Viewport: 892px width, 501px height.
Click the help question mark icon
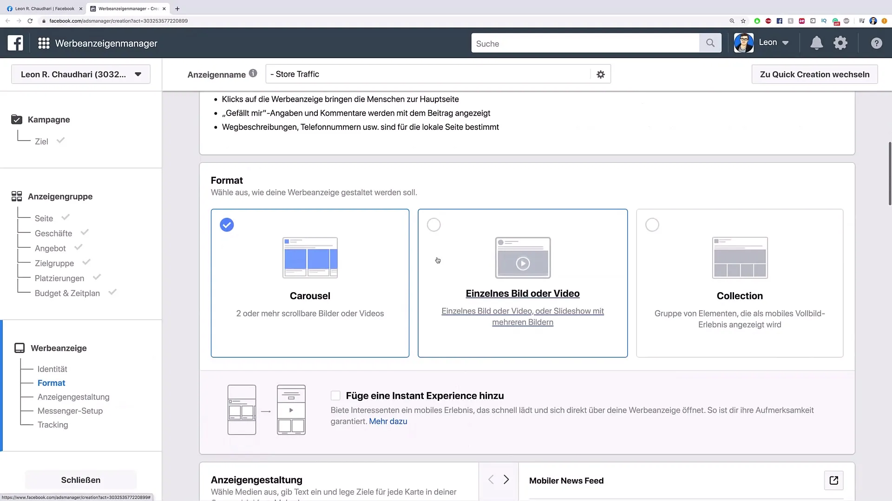click(x=877, y=43)
